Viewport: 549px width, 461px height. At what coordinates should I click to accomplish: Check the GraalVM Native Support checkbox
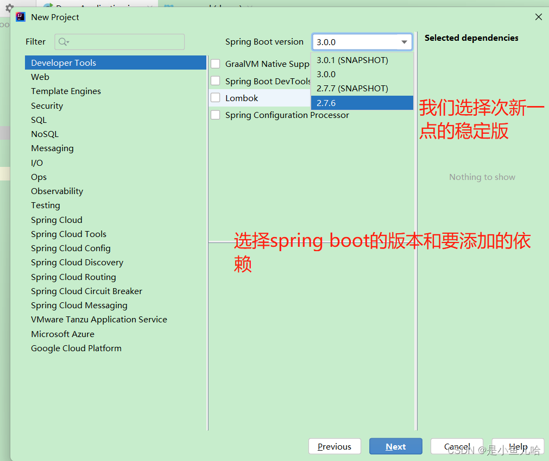(x=216, y=64)
